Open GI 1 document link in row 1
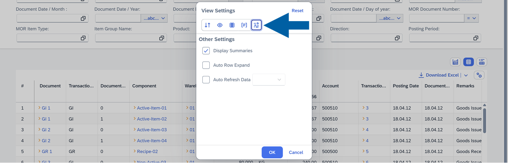This screenshot has height=163, width=508. tap(46, 108)
